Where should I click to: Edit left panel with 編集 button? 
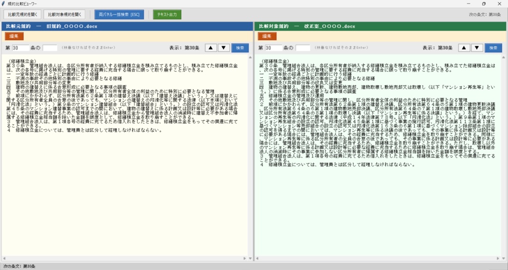coord(14,36)
